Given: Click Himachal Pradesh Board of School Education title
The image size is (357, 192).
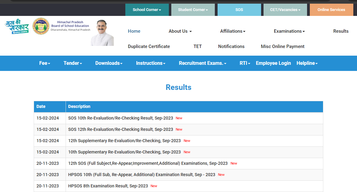Looking at the screenshot, I should (x=70, y=26).
